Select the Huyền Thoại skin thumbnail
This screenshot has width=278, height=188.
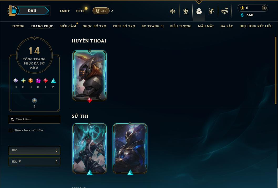(x=90, y=76)
